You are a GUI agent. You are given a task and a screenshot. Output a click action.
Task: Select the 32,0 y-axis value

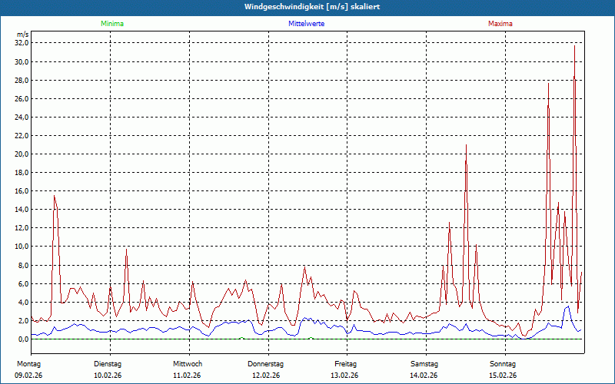[22, 44]
